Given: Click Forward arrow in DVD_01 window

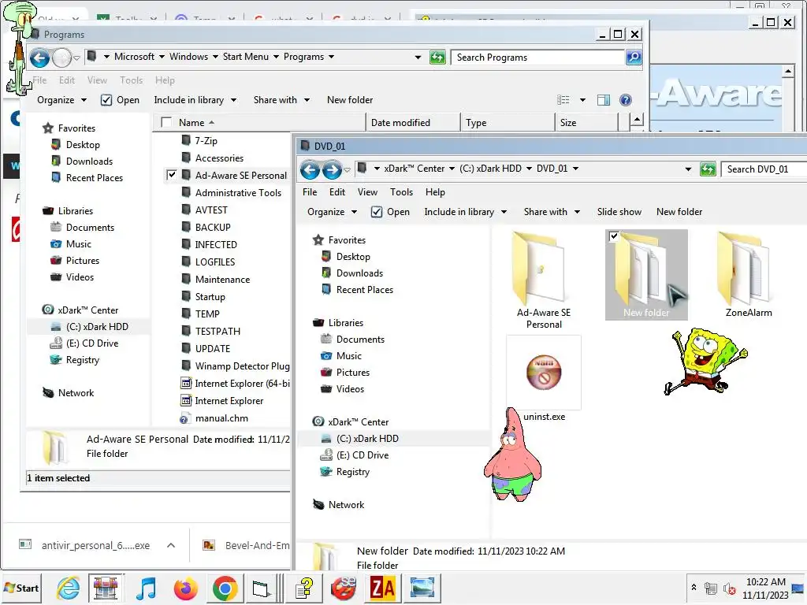Looking at the screenshot, I should pyautogui.click(x=332, y=169).
